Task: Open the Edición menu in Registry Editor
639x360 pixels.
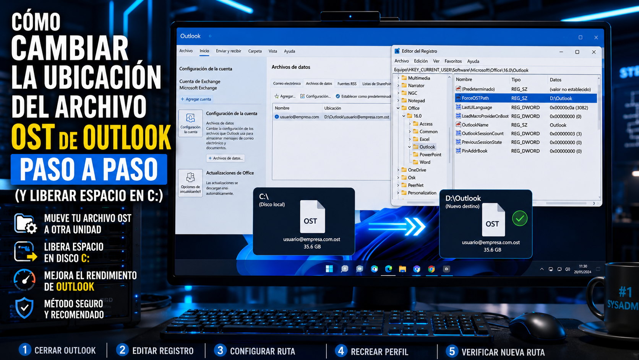Action: pyautogui.click(x=421, y=61)
